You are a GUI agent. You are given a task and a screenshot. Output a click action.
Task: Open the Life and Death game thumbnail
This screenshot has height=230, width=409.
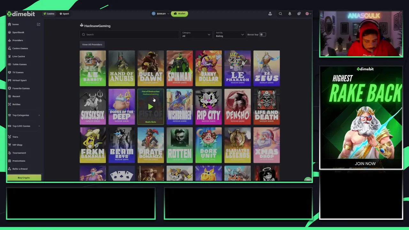click(x=266, y=107)
